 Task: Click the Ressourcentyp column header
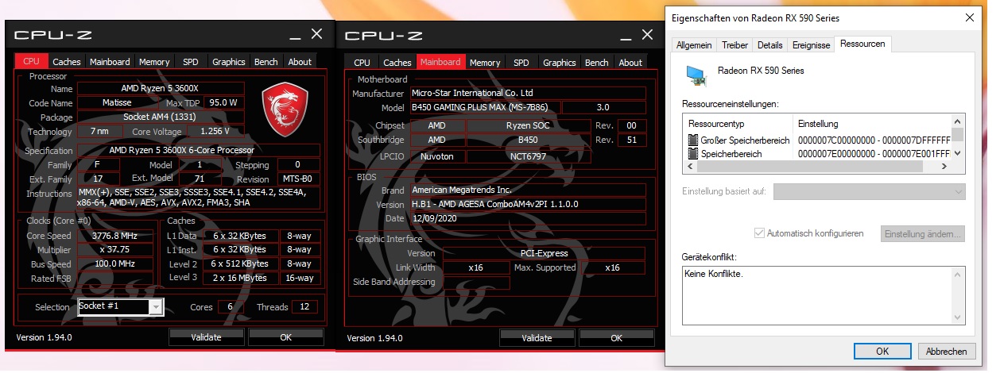738,124
